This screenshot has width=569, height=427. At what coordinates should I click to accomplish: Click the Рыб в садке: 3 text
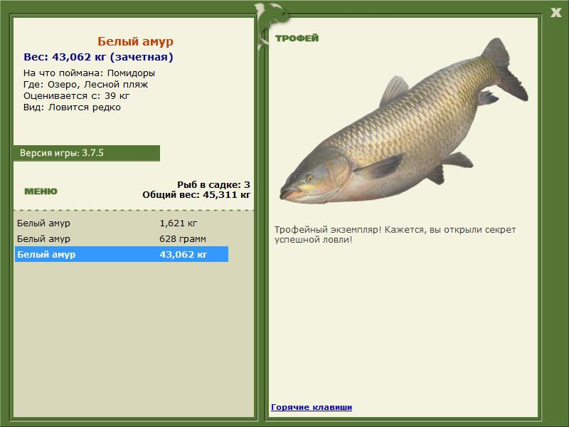(214, 184)
